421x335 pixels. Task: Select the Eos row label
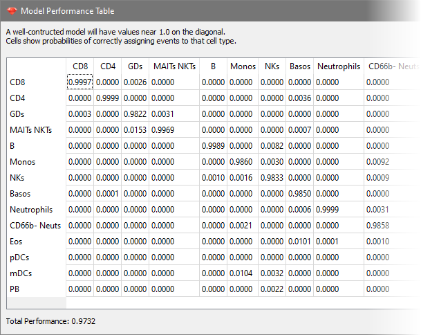(16, 242)
